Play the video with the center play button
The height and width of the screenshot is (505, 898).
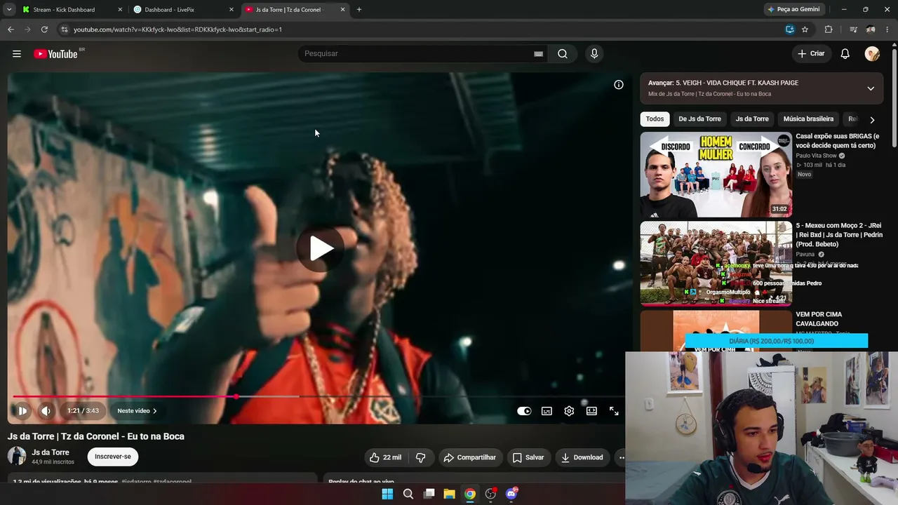[x=321, y=248]
